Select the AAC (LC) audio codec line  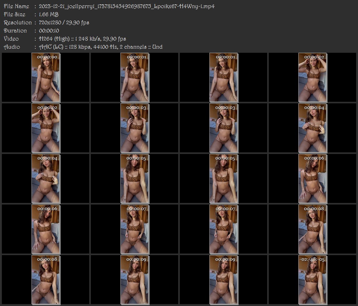tap(101, 47)
